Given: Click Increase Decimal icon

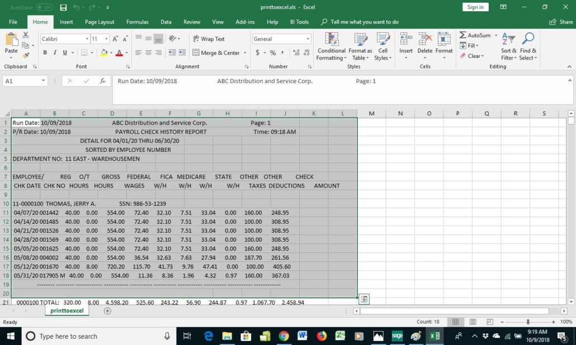Looking at the screenshot, I should (x=296, y=53).
